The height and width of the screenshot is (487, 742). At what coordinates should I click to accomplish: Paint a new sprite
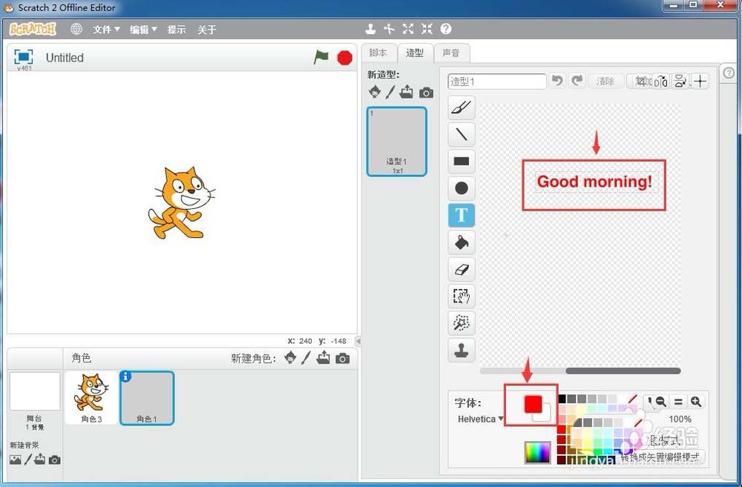pyautogui.click(x=306, y=358)
